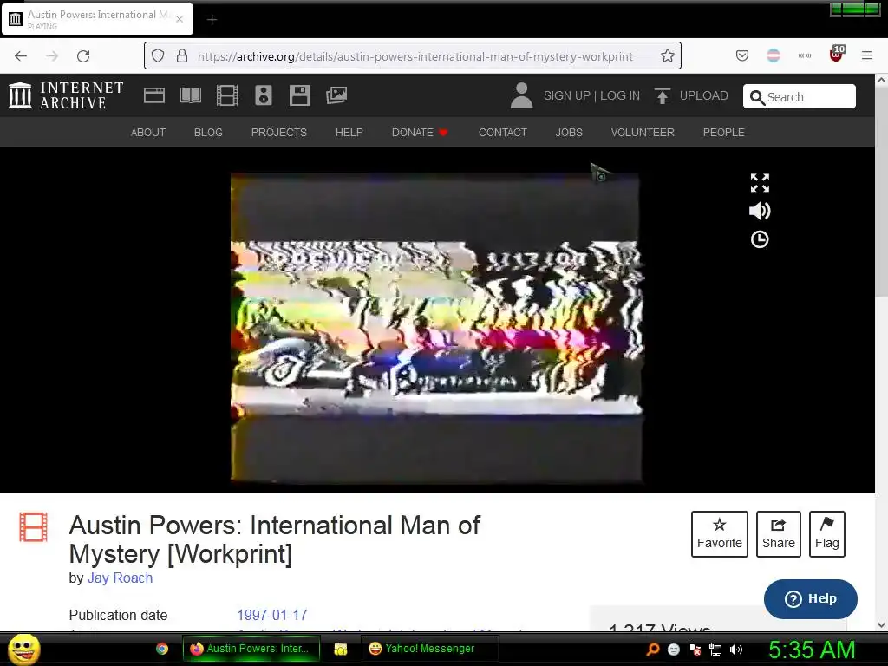Open the PEOPLE menu item
The width and height of the screenshot is (888, 666).
(x=724, y=132)
